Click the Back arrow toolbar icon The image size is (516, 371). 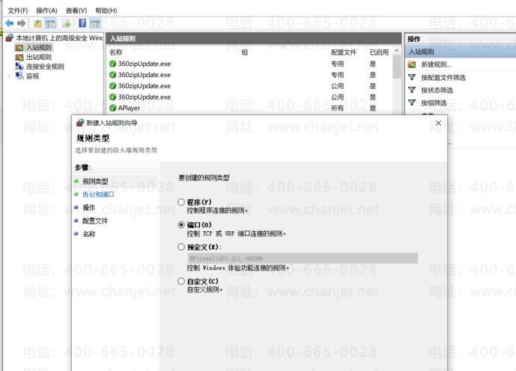(9, 23)
